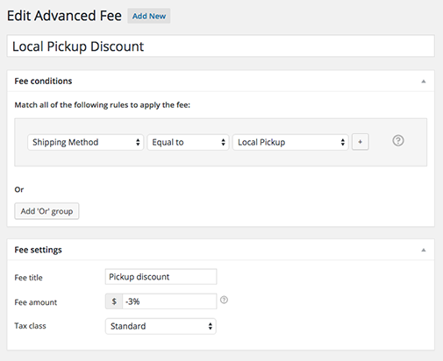The width and height of the screenshot is (443, 361).
Task: Click the plus icon to add a condition
Action: pos(360,142)
